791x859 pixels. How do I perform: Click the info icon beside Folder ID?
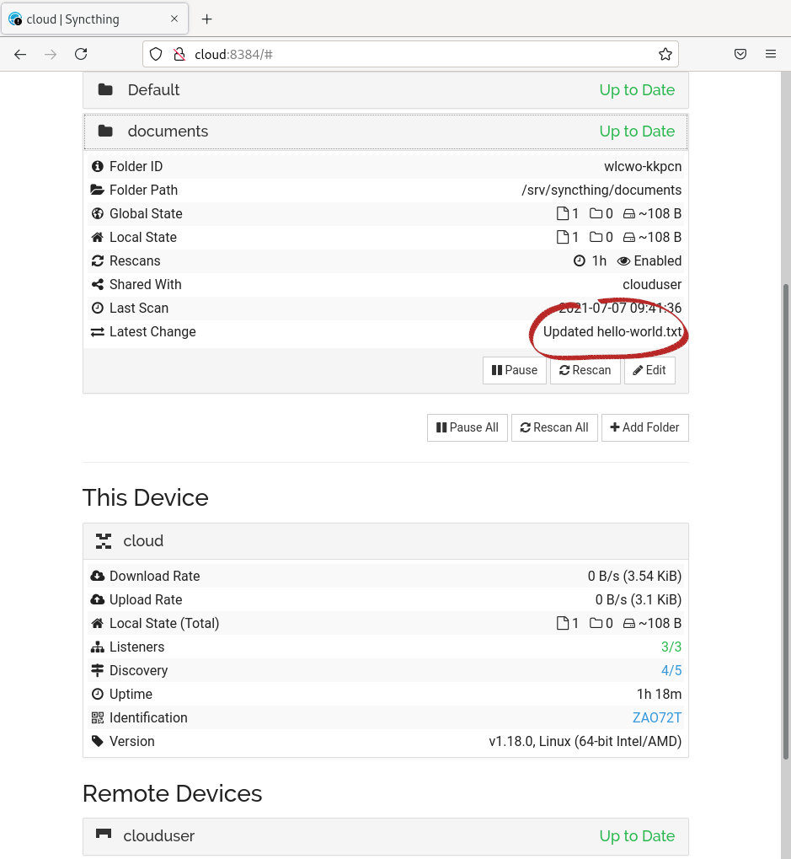click(x=97, y=166)
